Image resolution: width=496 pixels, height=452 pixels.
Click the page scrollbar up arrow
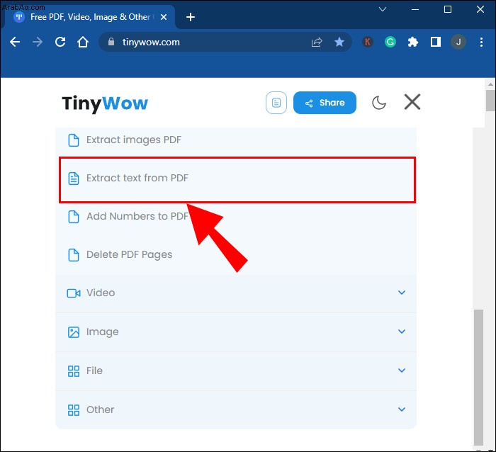coord(490,84)
